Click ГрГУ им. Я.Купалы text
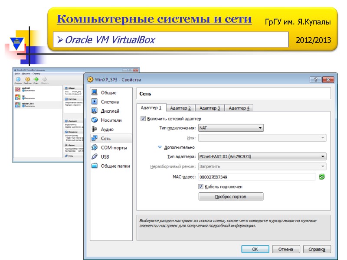Viewport: 347px width, 260px height. coord(298,22)
